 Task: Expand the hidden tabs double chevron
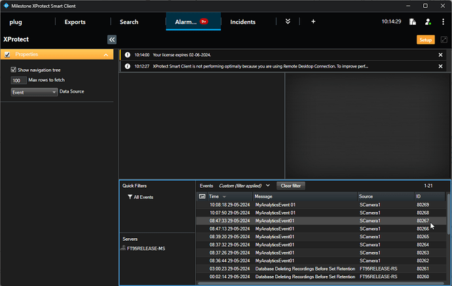288,22
